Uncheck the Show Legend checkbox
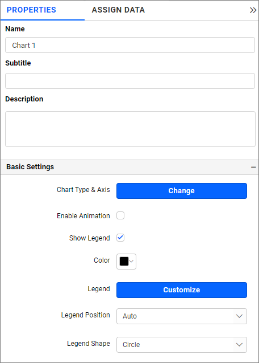 tap(120, 238)
